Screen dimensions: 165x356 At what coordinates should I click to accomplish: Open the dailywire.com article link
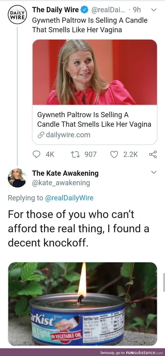[68, 135]
